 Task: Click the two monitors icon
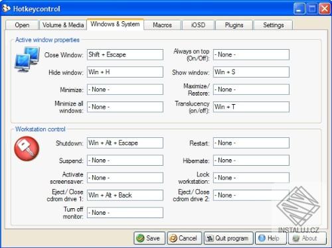[x=27, y=59]
